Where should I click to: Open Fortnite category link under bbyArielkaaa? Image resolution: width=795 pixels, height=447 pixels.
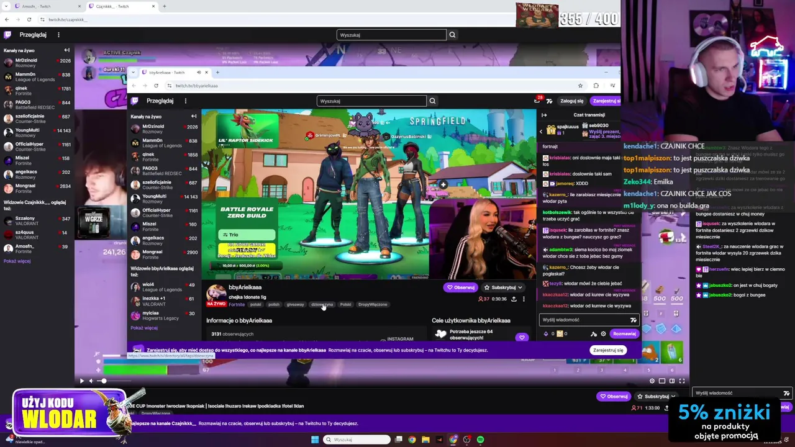pyautogui.click(x=237, y=304)
